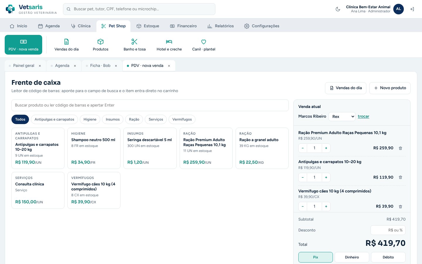Add Shampoo neutro 500 ml to sale
422x264 pixels.
click(94, 148)
